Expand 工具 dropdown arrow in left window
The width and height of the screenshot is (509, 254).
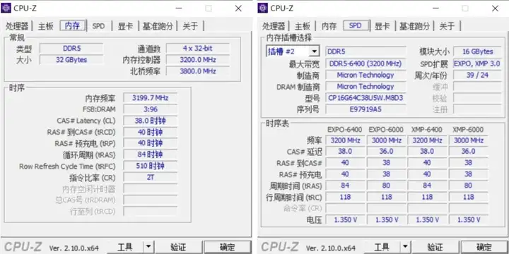(148, 248)
